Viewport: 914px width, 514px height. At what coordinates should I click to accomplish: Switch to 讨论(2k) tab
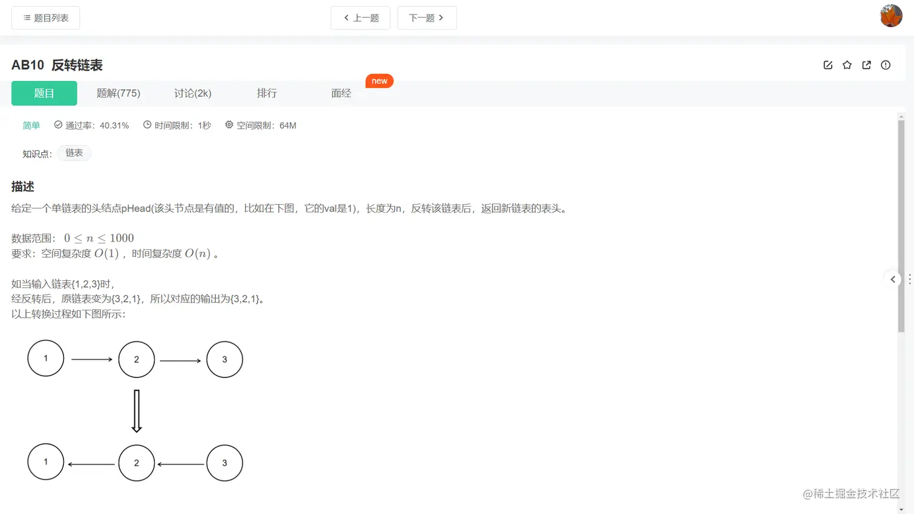pos(193,93)
